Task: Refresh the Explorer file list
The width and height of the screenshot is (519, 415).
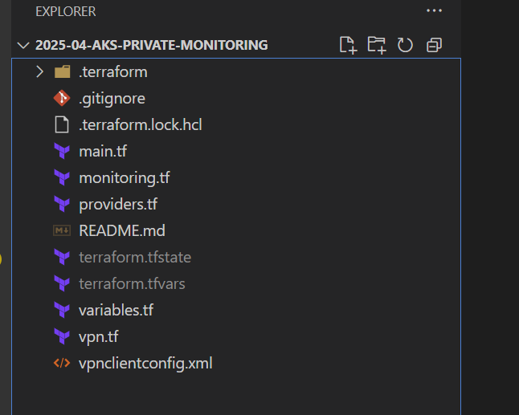Action: coord(405,45)
